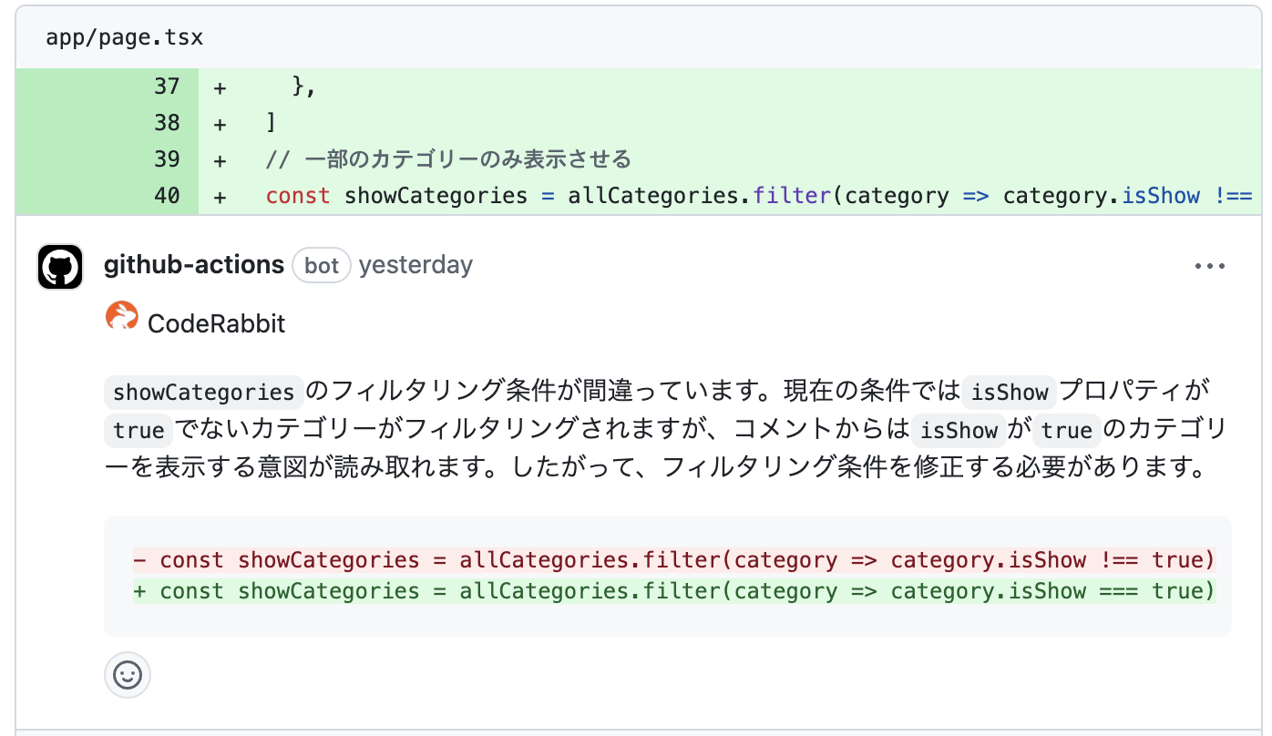Select line number 40 in the diff
This screenshot has height=736, width=1272.
tap(168, 195)
